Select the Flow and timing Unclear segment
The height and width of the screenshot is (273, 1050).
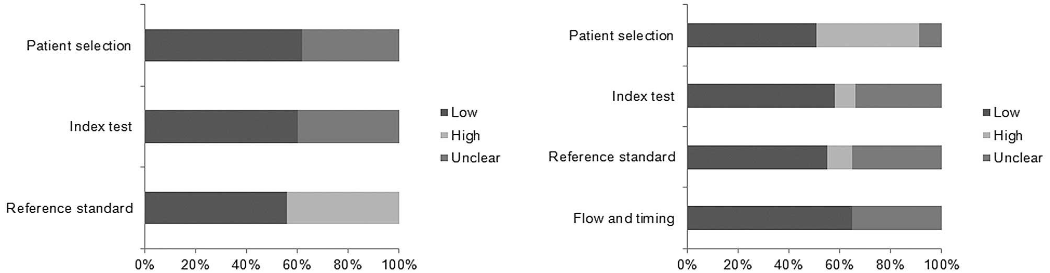coord(896,218)
